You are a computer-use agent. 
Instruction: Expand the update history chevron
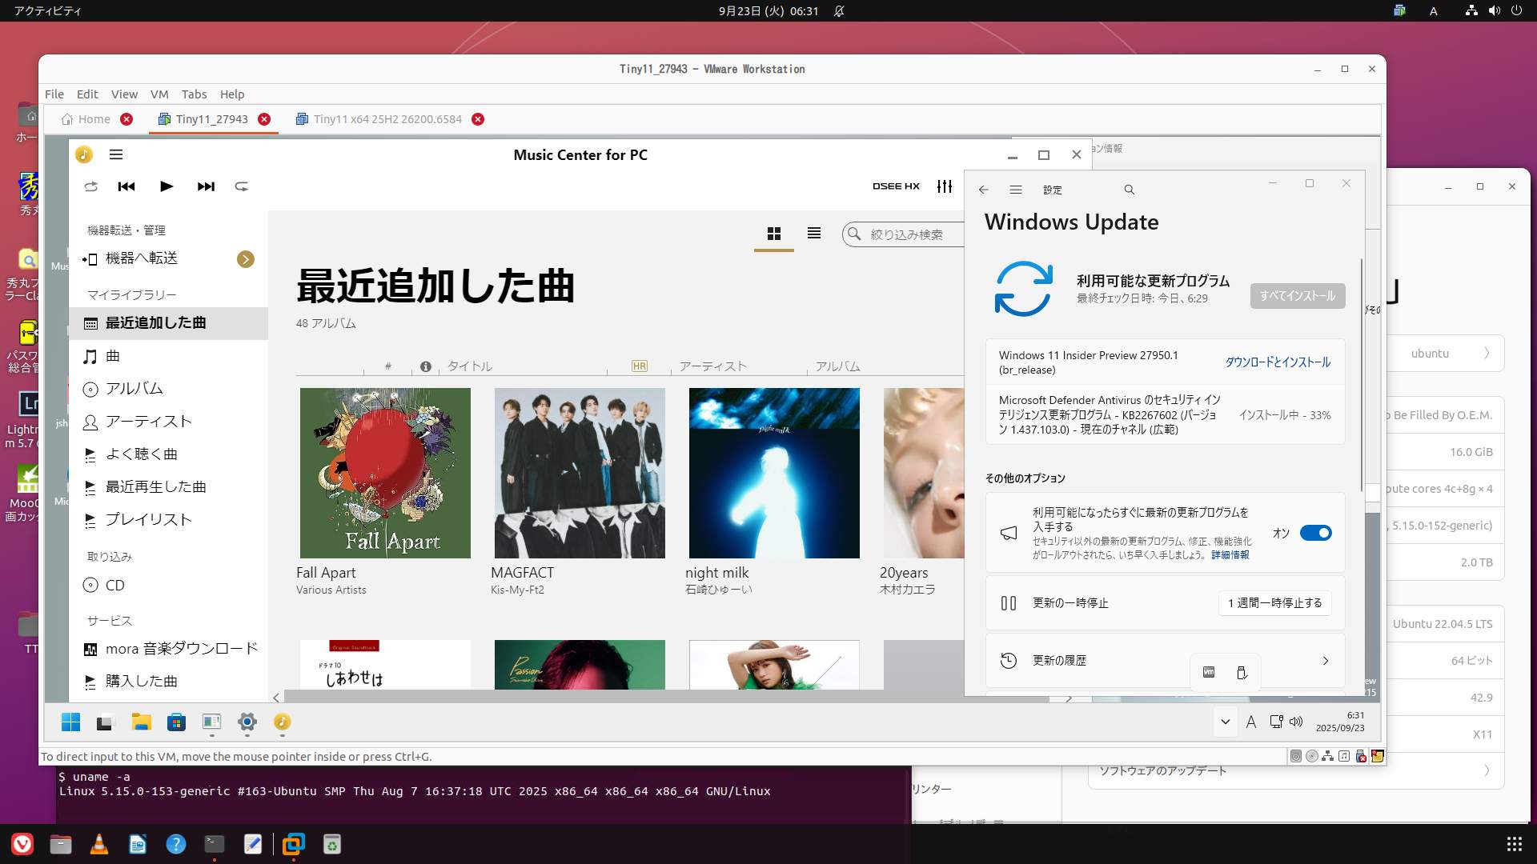[1326, 661]
